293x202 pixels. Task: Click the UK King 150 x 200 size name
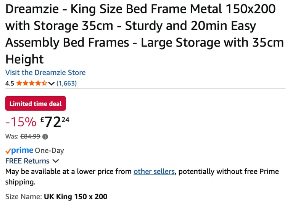coord(76,197)
